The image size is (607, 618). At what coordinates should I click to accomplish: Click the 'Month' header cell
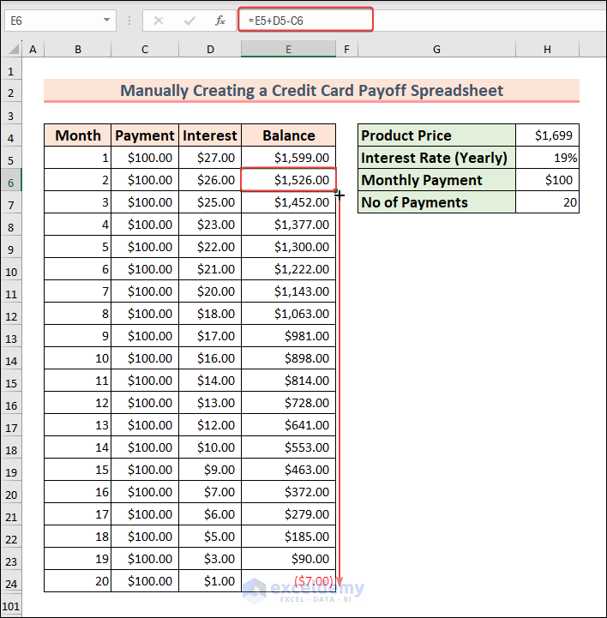(78, 135)
